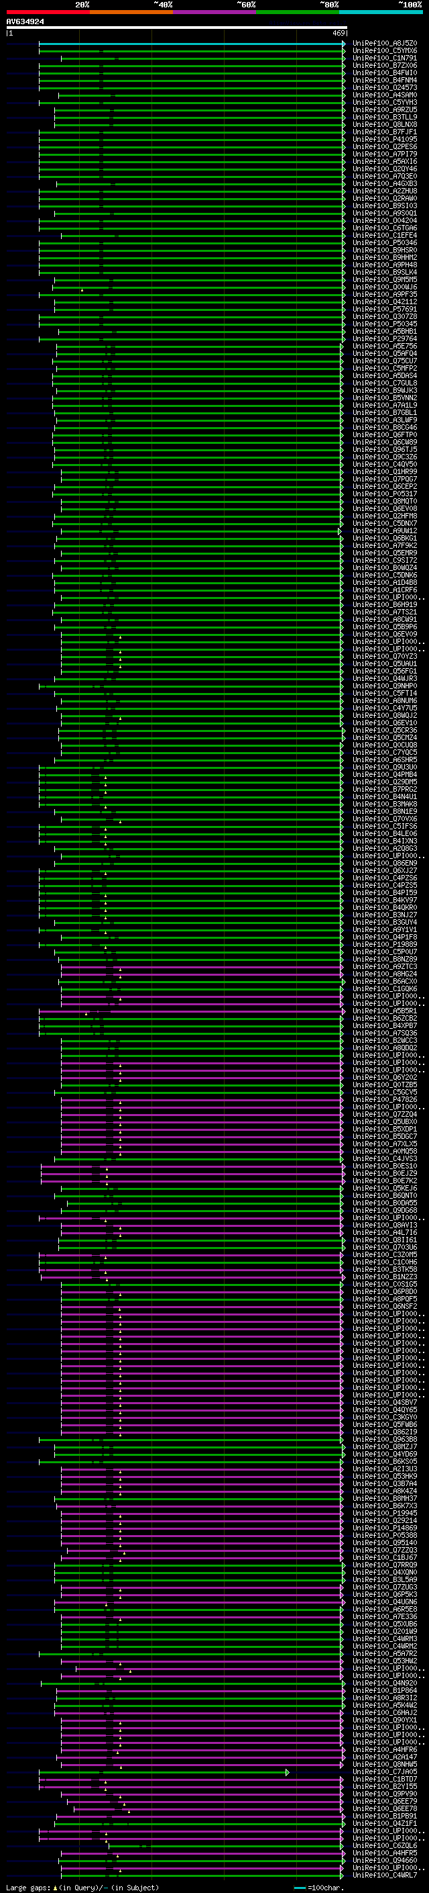Click the orange ~40% identity legend bar

coord(131,12)
